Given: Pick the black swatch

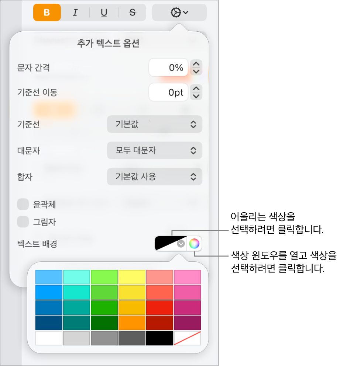Looking at the screenshot, I should tap(160, 338).
